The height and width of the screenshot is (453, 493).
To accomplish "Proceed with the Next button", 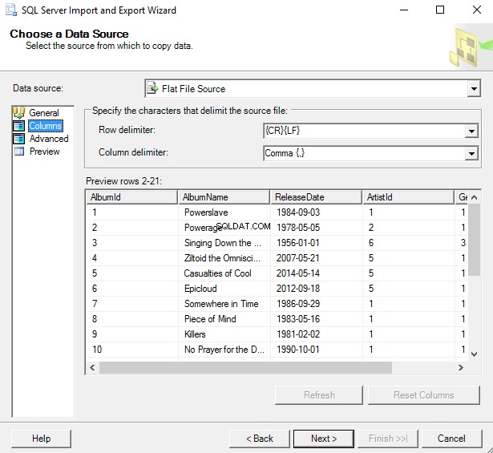I will (x=324, y=439).
